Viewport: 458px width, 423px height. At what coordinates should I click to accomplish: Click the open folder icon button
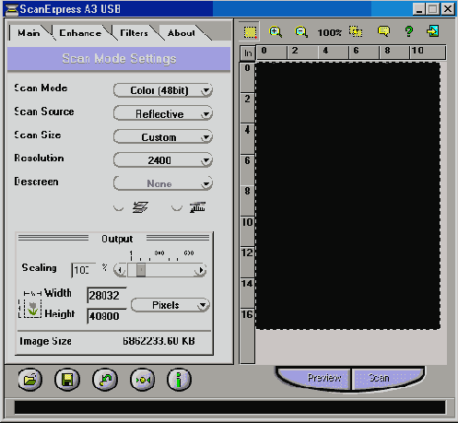click(x=30, y=380)
